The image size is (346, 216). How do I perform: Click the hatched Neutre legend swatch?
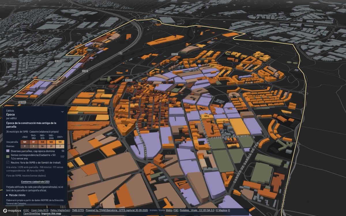point(8,162)
